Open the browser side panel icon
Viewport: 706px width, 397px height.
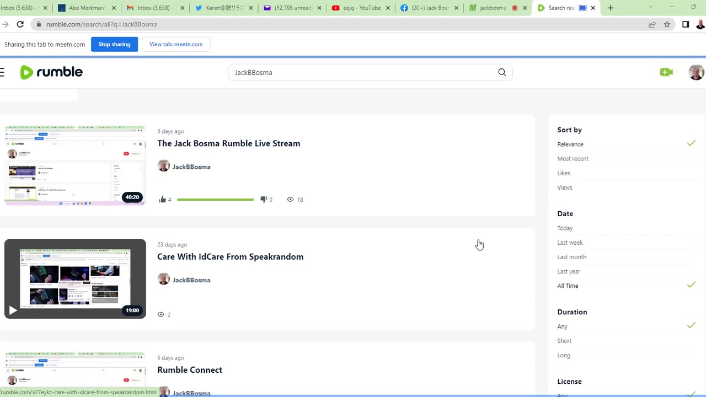(686, 24)
